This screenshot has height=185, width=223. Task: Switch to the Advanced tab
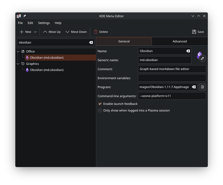[180, 41]
